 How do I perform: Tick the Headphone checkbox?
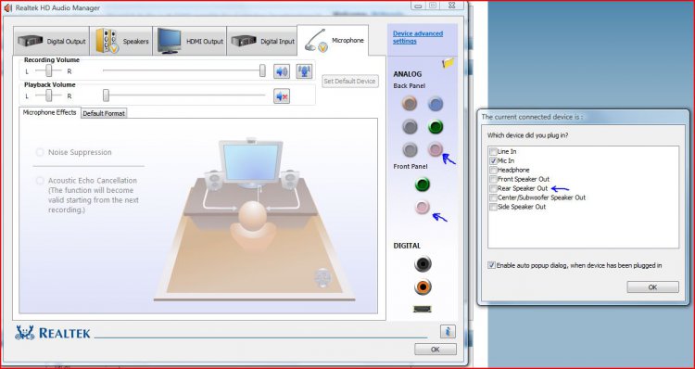click(493, 171)
